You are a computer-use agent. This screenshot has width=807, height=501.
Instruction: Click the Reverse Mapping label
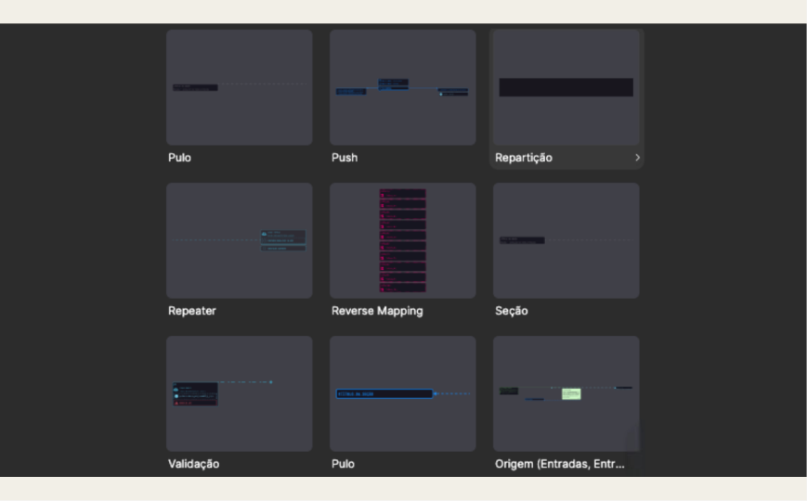[x=377, y=311]
